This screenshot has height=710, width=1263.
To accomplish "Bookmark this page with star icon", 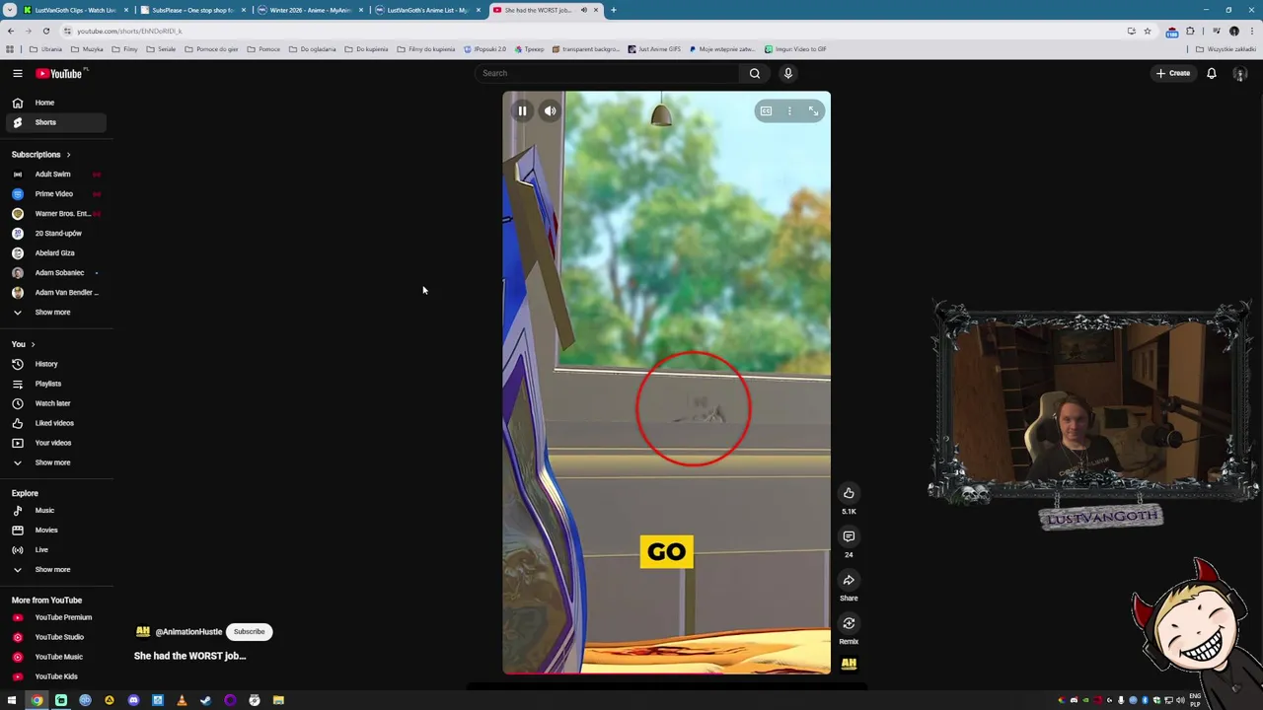I will point(1147,32).
